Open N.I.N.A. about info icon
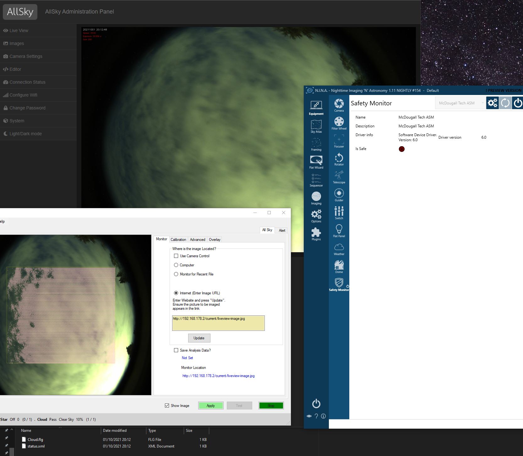The image size is (523, 456). 323,416
